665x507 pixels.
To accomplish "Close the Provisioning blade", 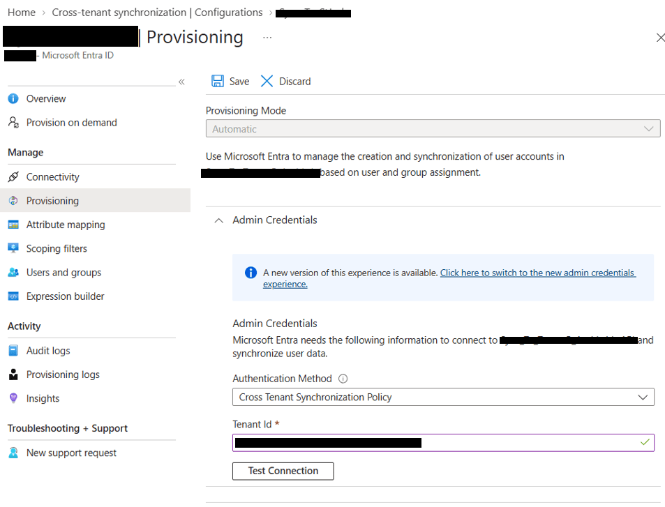I will [660, 37].
